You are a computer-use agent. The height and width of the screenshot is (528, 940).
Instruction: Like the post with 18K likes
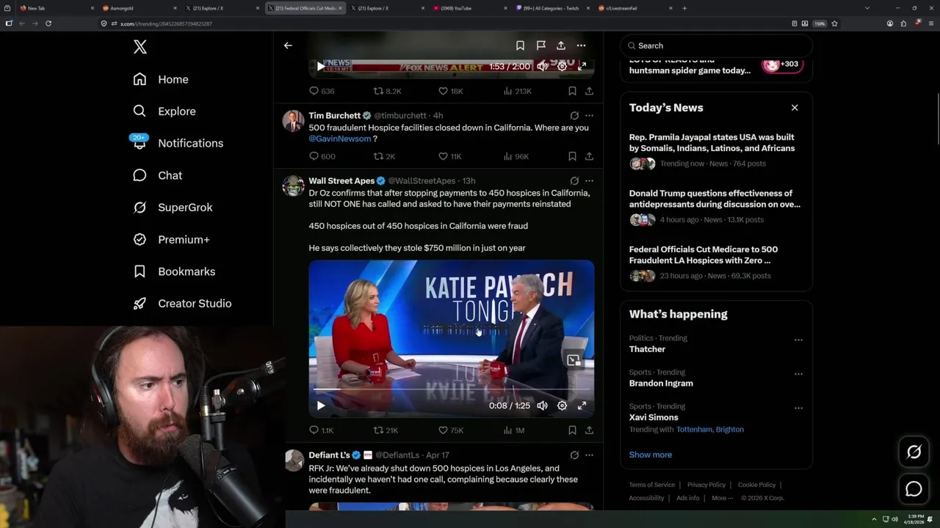(450, 91)
